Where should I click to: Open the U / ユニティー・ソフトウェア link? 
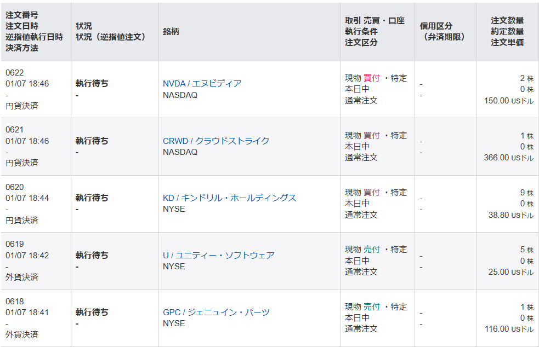[219, 256]
